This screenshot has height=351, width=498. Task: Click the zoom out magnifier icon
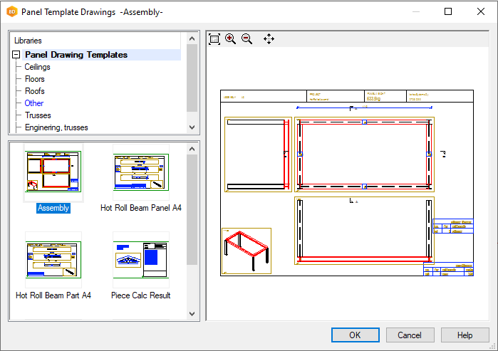point(247,39)
